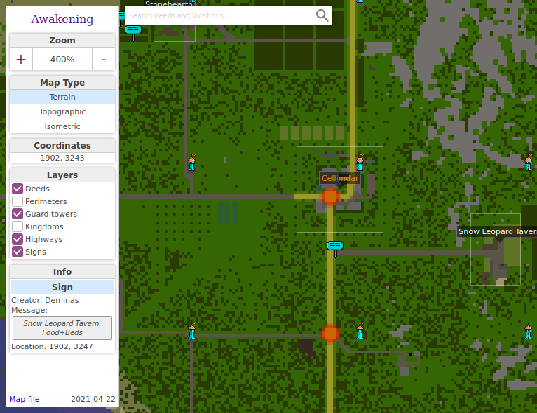Click the 2021-04-22 map date
This screenshot has width=537, height=413.
tap(93, 399)
